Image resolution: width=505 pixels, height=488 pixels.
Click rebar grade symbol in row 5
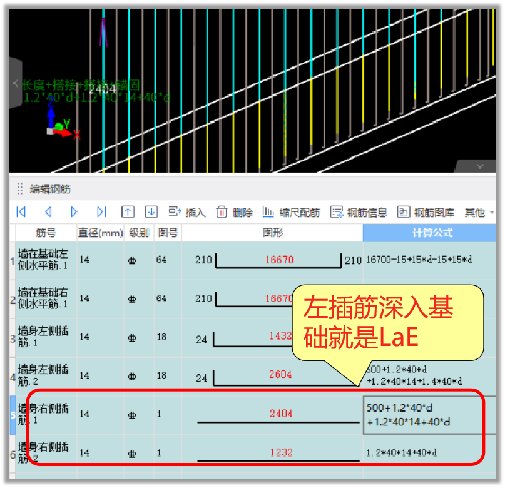132,415
